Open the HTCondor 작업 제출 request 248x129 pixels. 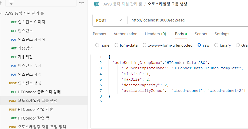tap(35, 109)
